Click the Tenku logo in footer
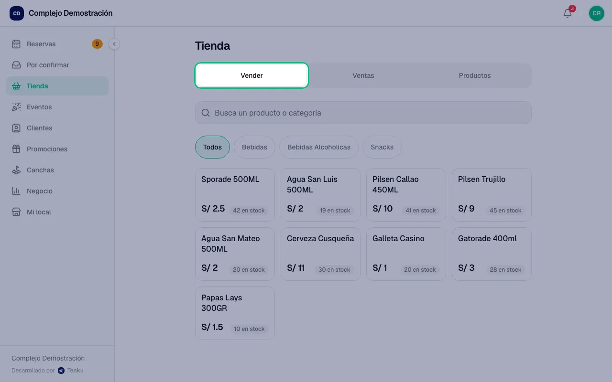 tap(61, 371)
